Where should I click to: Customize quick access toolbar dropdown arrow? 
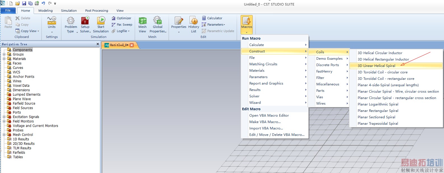tap(55, 4)
